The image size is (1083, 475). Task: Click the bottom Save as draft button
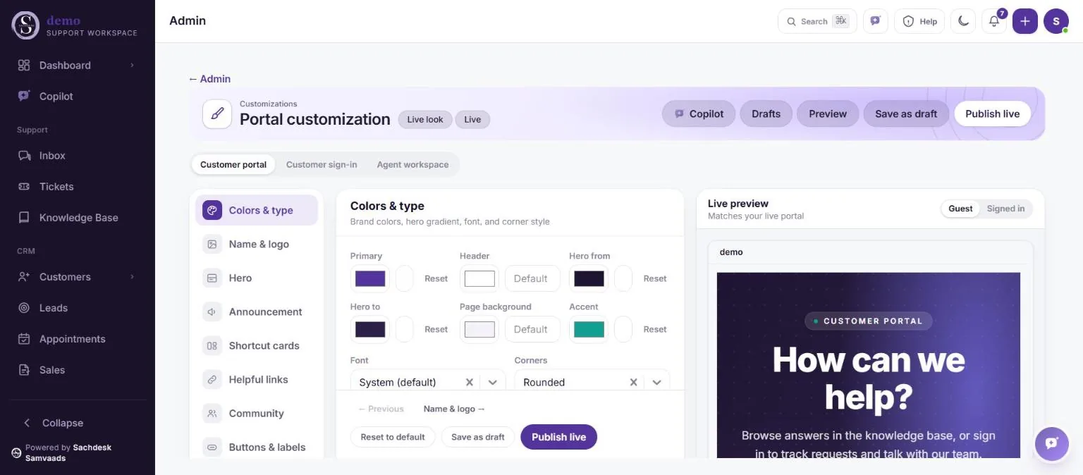478,437
